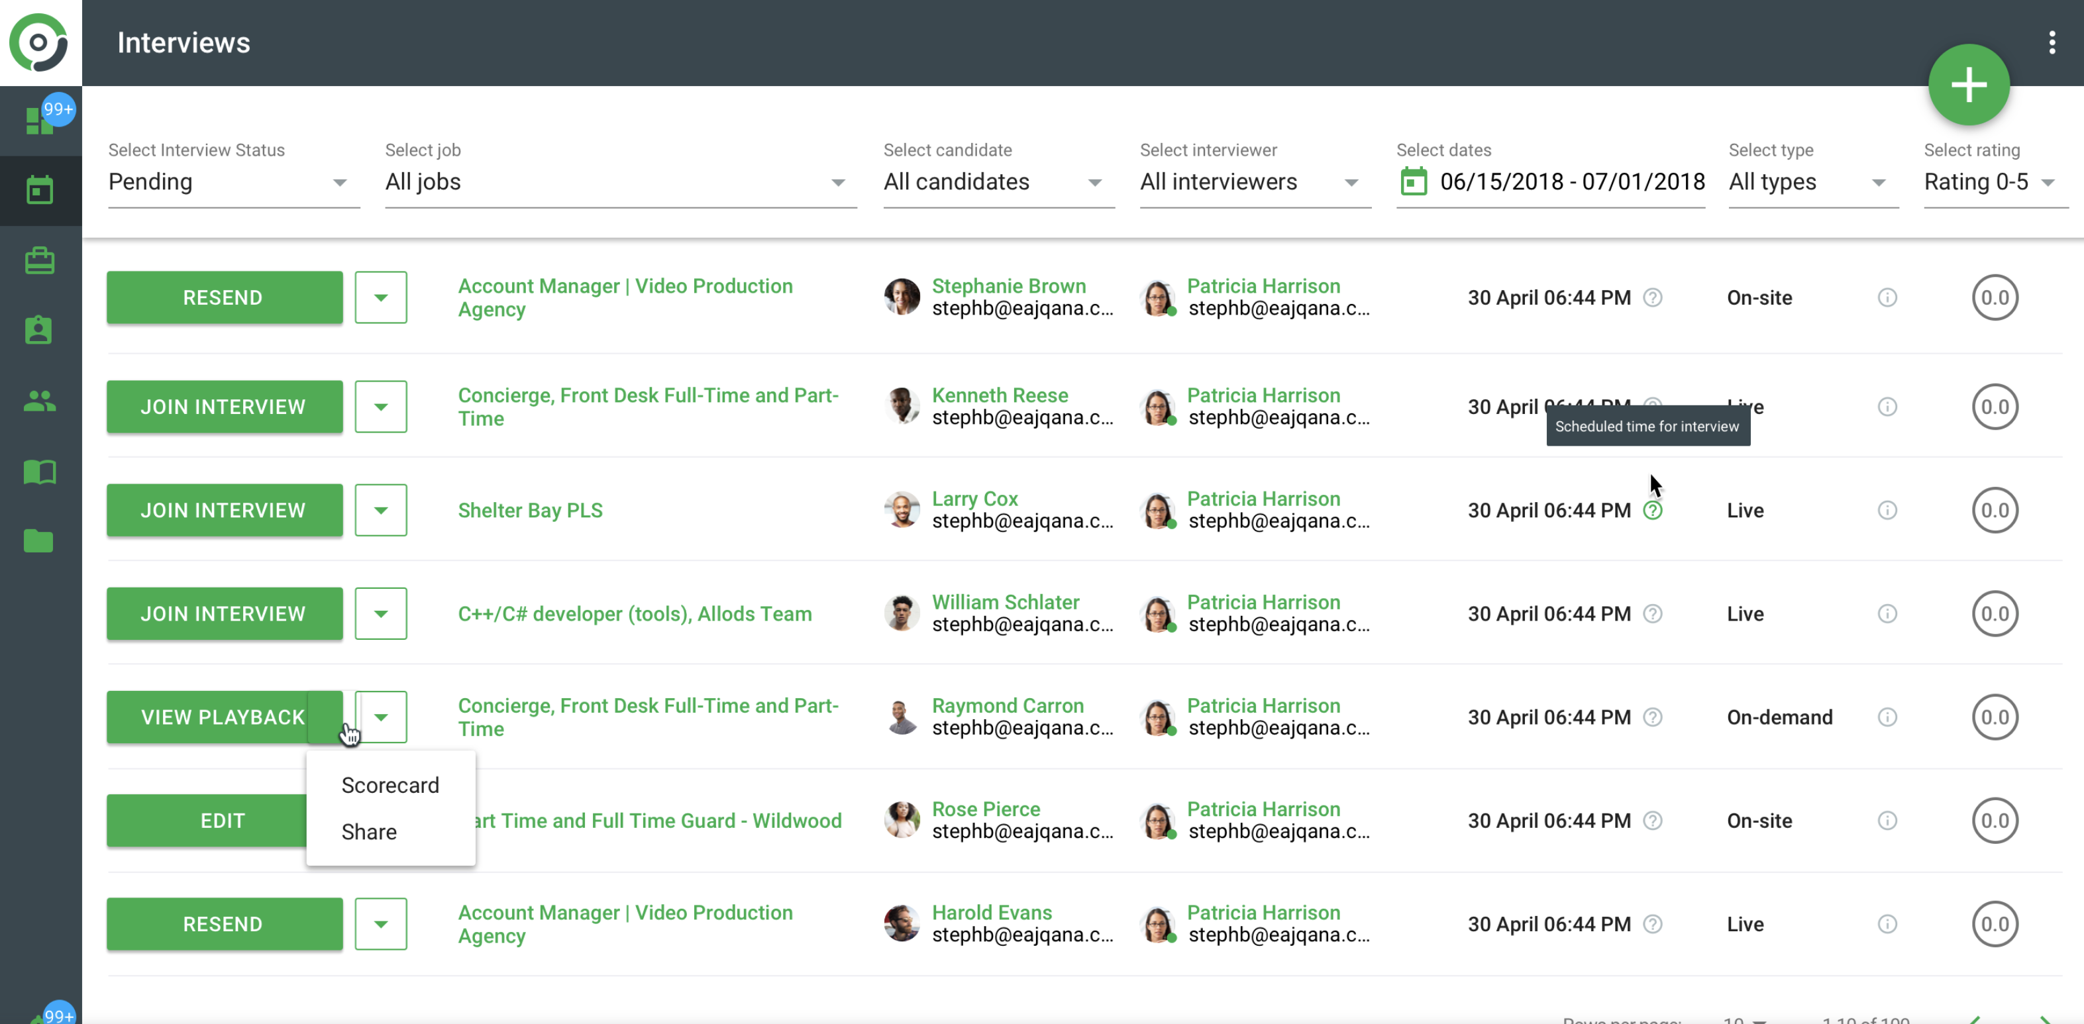Screen dimensions: 2084x1024
Task: Expand the All jobs dropdown
Action: pyautogui.click(x=619, y=182)
